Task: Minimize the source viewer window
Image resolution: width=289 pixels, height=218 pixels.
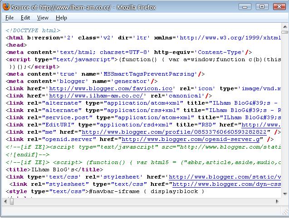Action: click(x=245, y=7)
